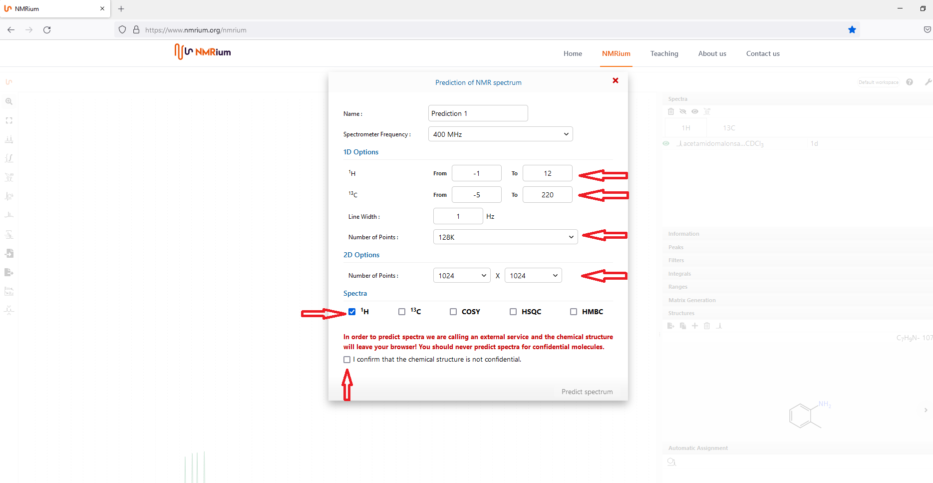Viewport: 933px width, 483px height.
Task: Open the Teaching menu item
Action: [x=664, y=53]
